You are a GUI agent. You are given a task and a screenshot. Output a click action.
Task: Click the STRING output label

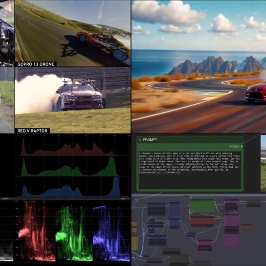(x=234, y=146)
